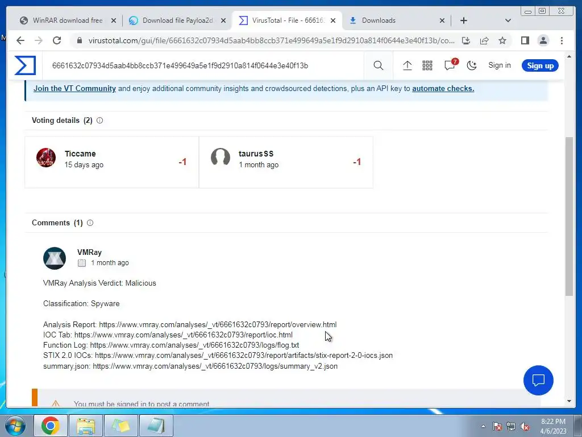Open the VirusTotal home logo
The image size is (582, 437).
point(25,65)
